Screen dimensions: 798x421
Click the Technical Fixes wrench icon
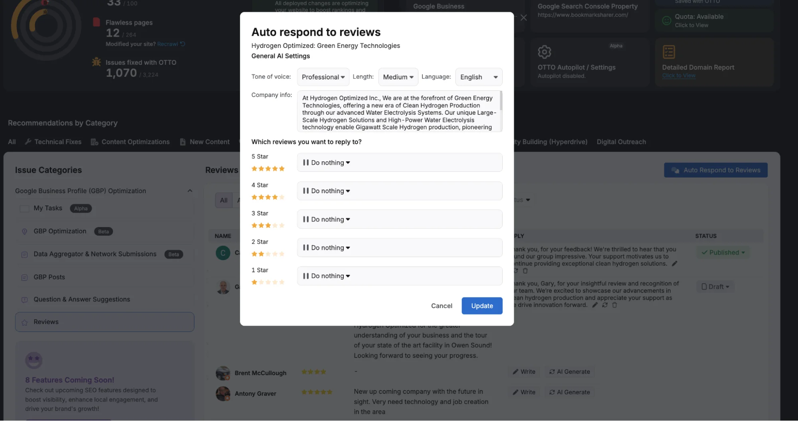(x=28, y=142)
